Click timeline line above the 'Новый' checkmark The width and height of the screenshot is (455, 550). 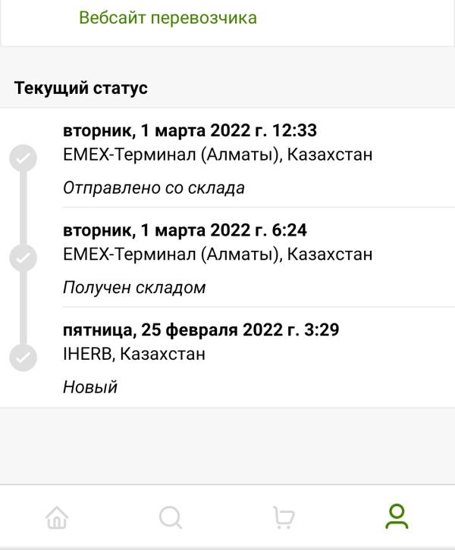[x=24, y=308]
